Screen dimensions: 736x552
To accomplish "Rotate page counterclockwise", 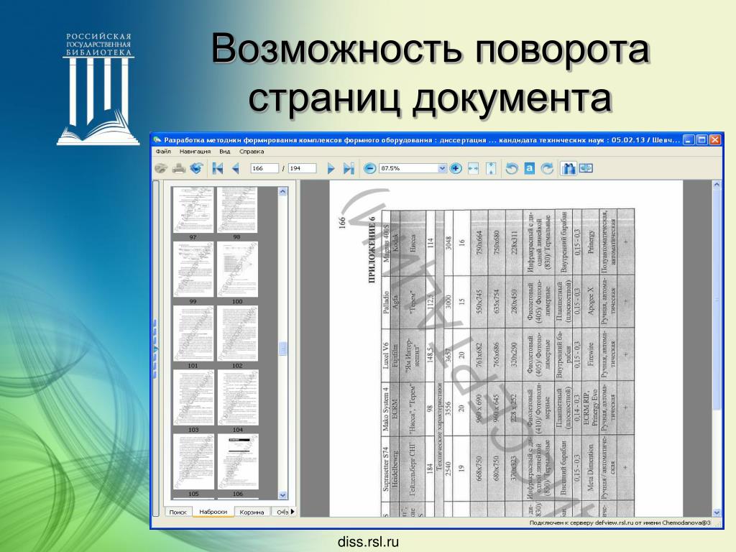I will coord(512,168).
